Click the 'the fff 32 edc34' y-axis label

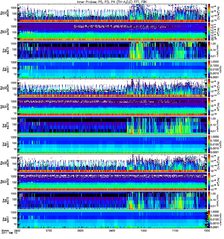(x=5, y=163)
